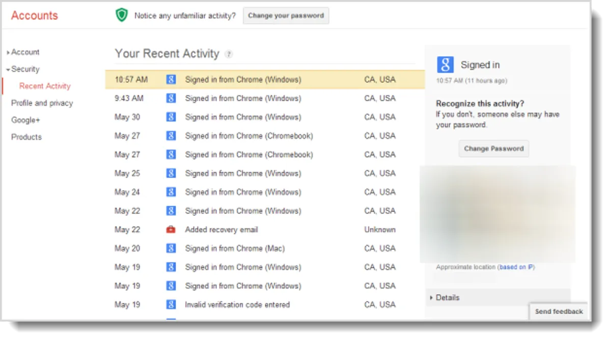Click Change Password in the right panel
611x341 pixels.
tap(493, 149)
